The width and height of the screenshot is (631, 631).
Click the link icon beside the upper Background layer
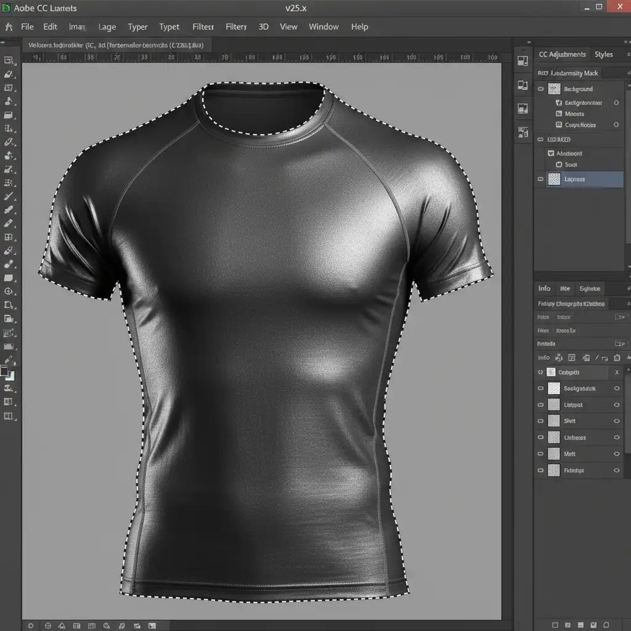tap(541, 89)
